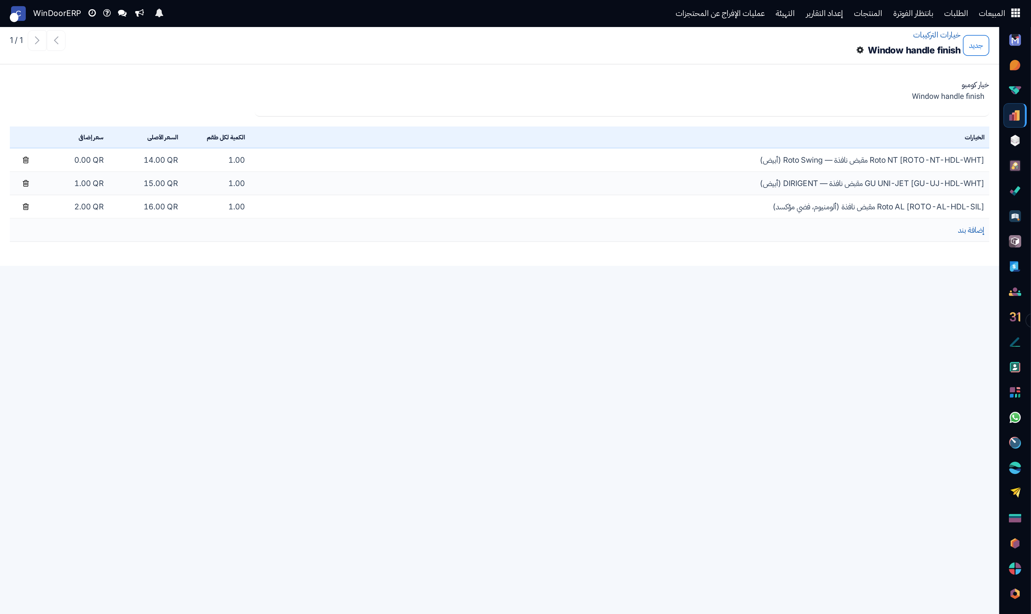Delete the ROTO-NT-HDL-WHT line with trash icon
The height and width of the screenshot is (614, 1031).
[26, 160]
